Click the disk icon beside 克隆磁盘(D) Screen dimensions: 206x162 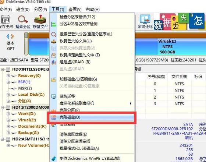click(54, 117)
